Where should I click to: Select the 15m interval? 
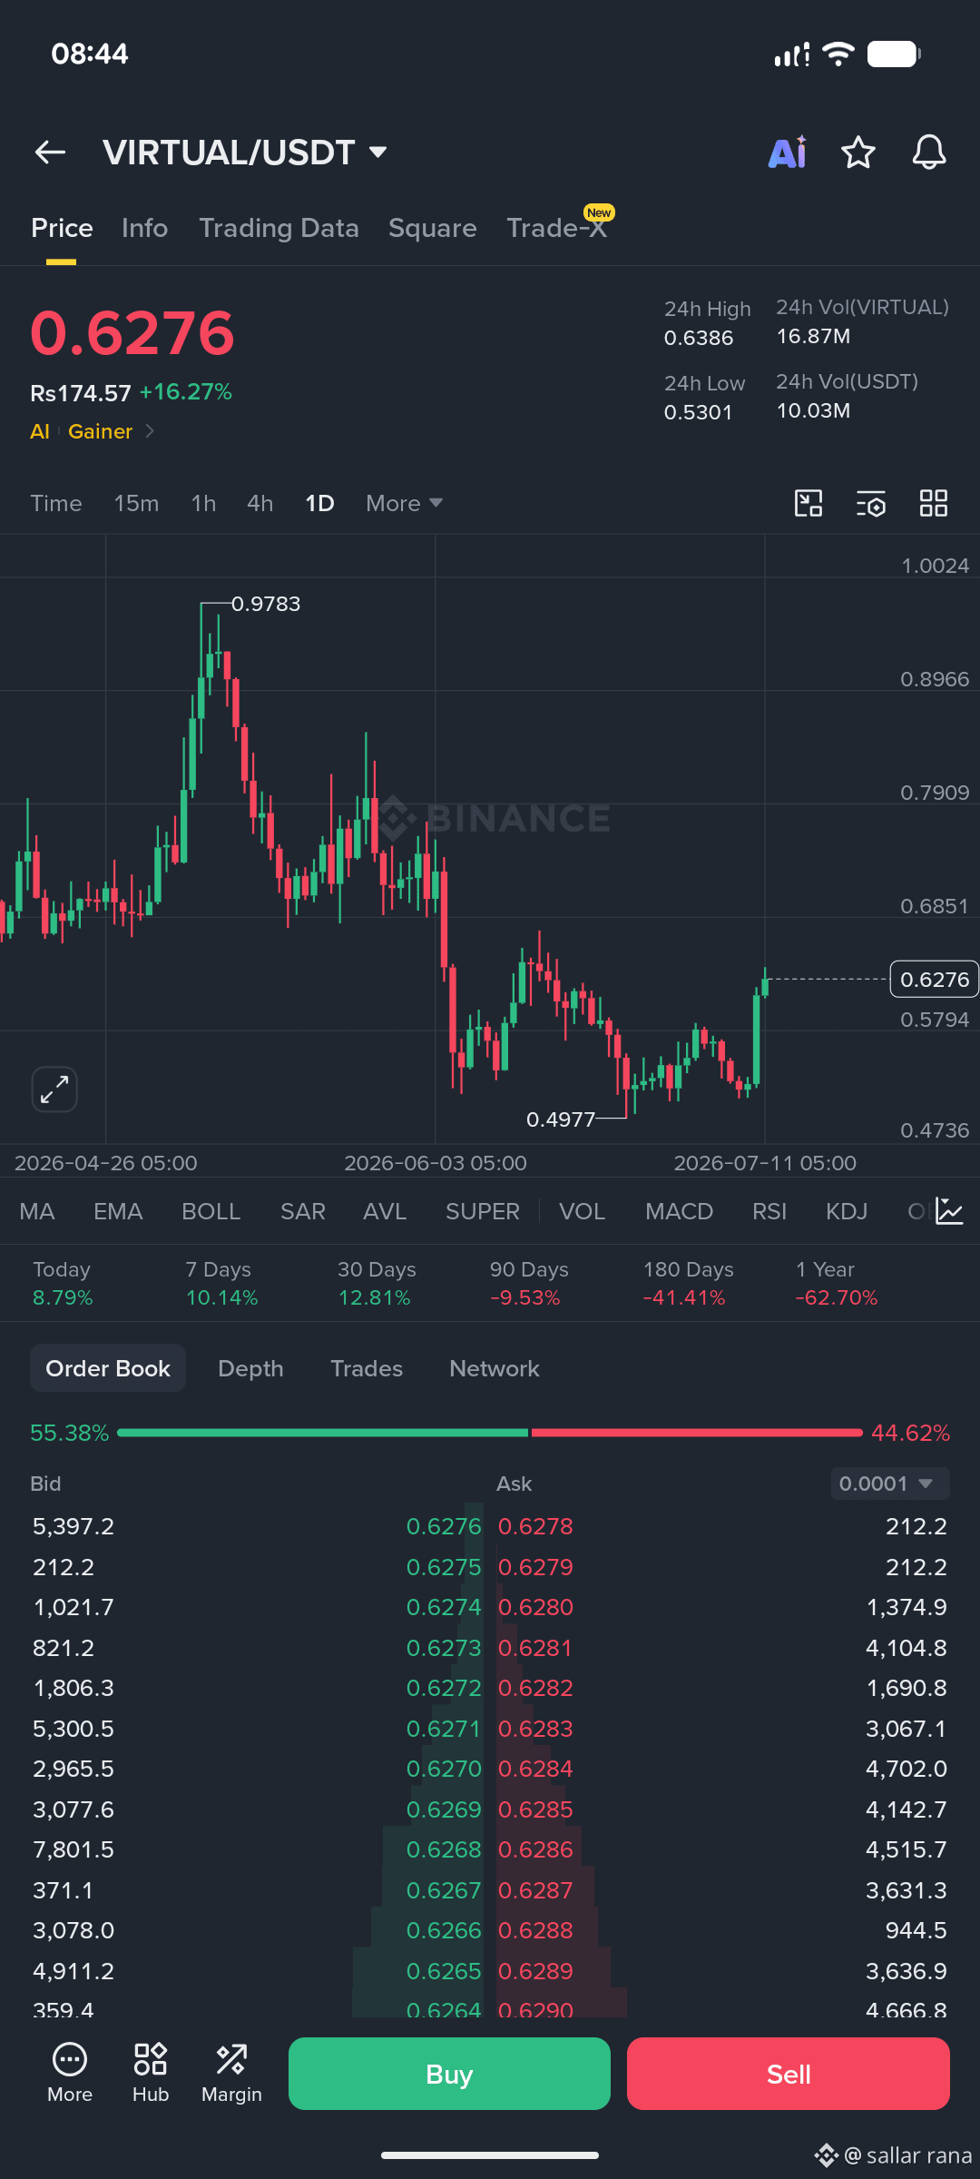[136, 503]
